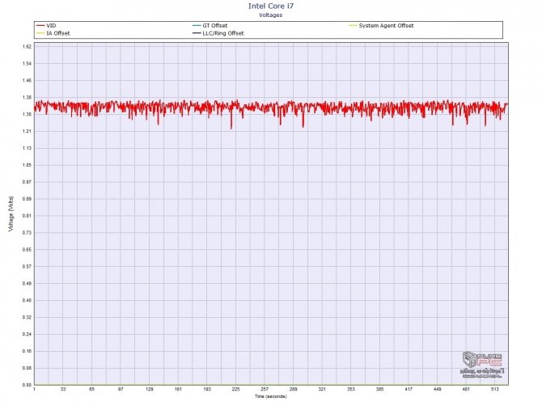Viewport: 542px width, 406px height.
Task: Click the 225 x-axis tick label
Action: coord(235,389)
